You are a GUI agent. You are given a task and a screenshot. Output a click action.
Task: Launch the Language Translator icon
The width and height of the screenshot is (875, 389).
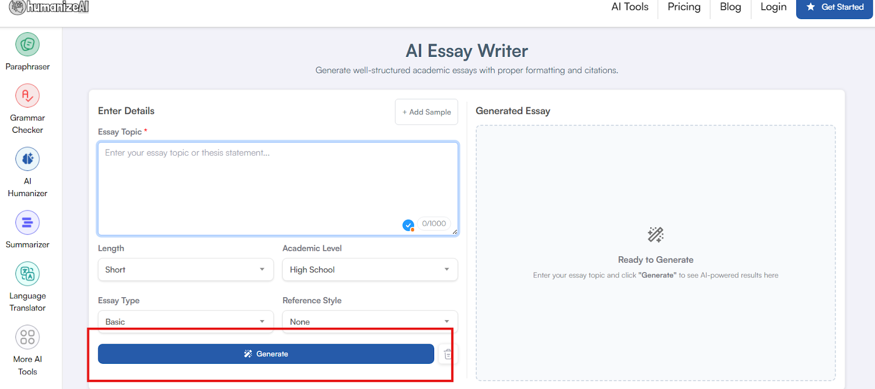pos(27,274)
